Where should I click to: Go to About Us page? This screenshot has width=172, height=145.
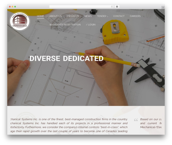point(55,16)
